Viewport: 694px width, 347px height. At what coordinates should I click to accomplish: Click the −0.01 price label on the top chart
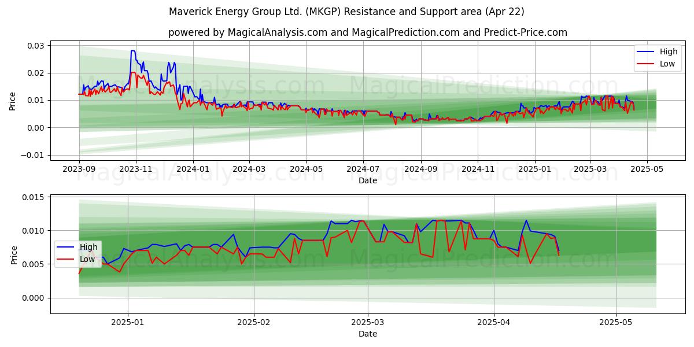(32, 155)
